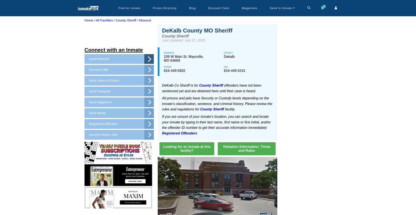The width and height of the screenshot is (416, 215).
Task: Click the Second Chance Jobs chevron
Action: [149, 135]
